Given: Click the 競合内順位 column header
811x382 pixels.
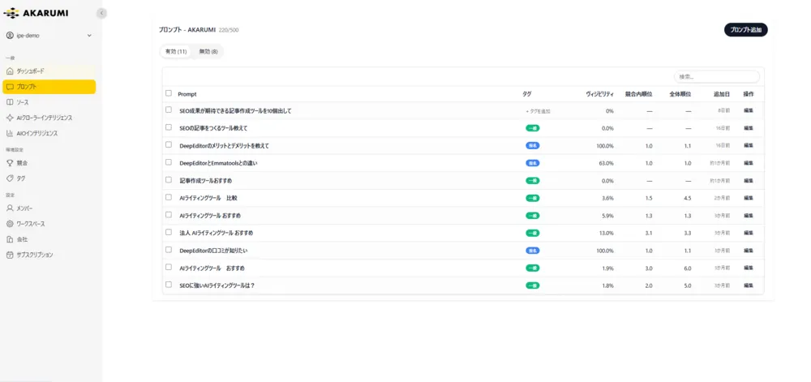Looking at the screenshot, I should point(639,94).
